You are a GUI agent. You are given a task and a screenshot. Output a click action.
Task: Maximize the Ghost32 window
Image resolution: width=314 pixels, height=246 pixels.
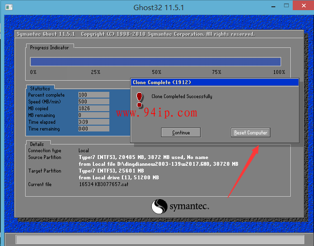(x=286, y=6)
